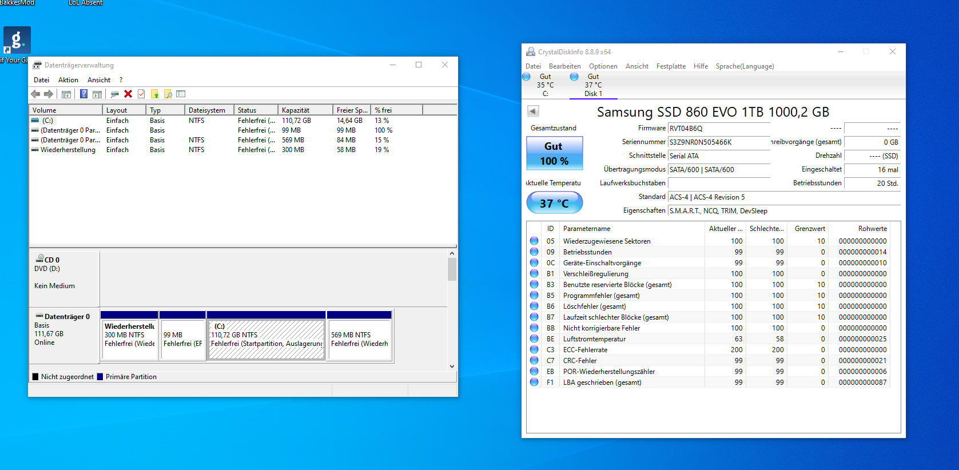Click the Gut 100 % health status button

(x=554, y=153)
